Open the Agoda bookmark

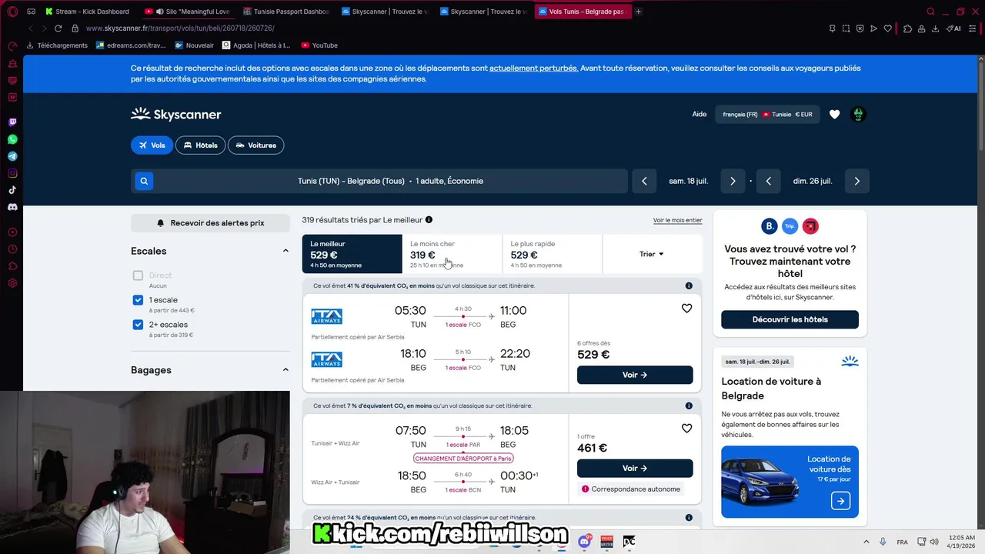click(x=256, y=45)
